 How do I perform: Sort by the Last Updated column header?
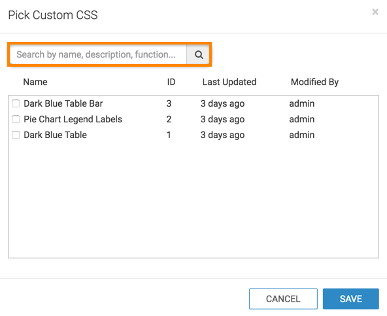pyautogui.click(x=229, y=82)
